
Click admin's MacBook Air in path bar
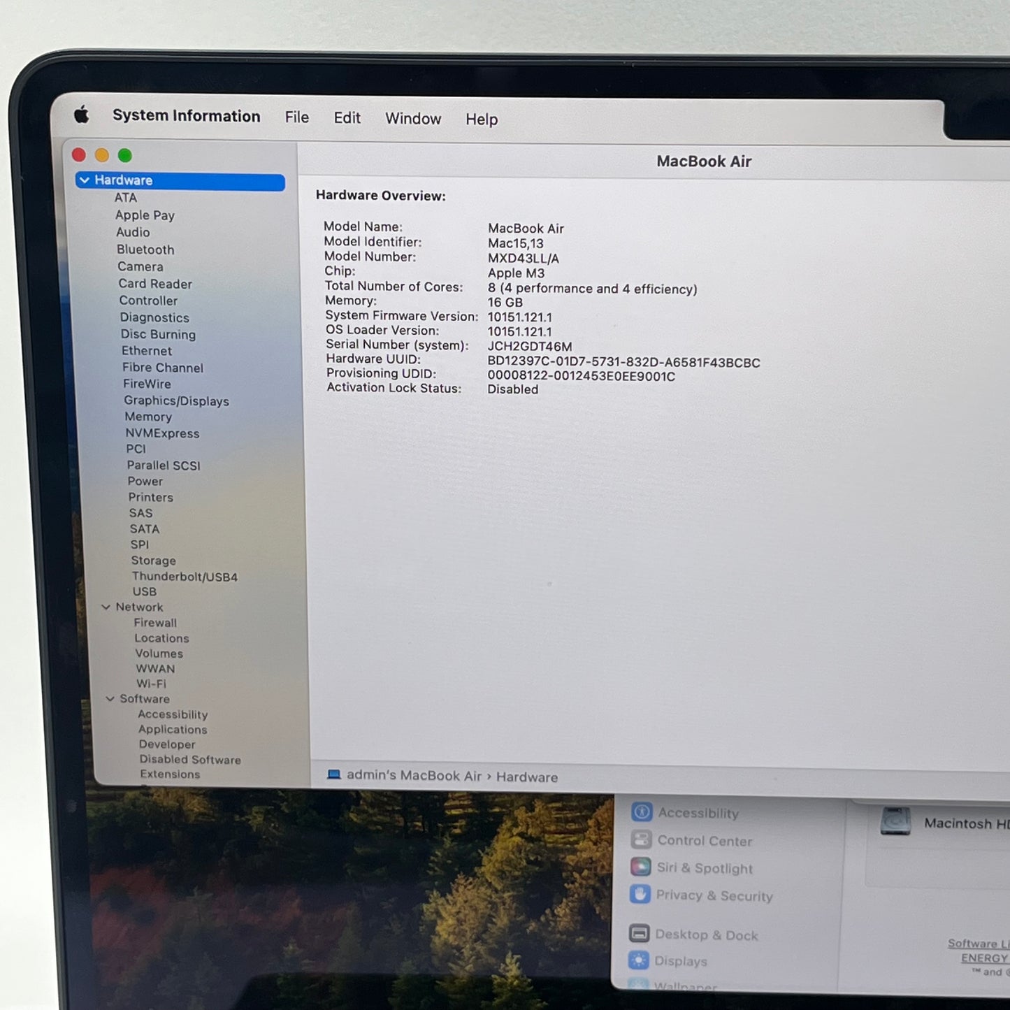point(414,775)
